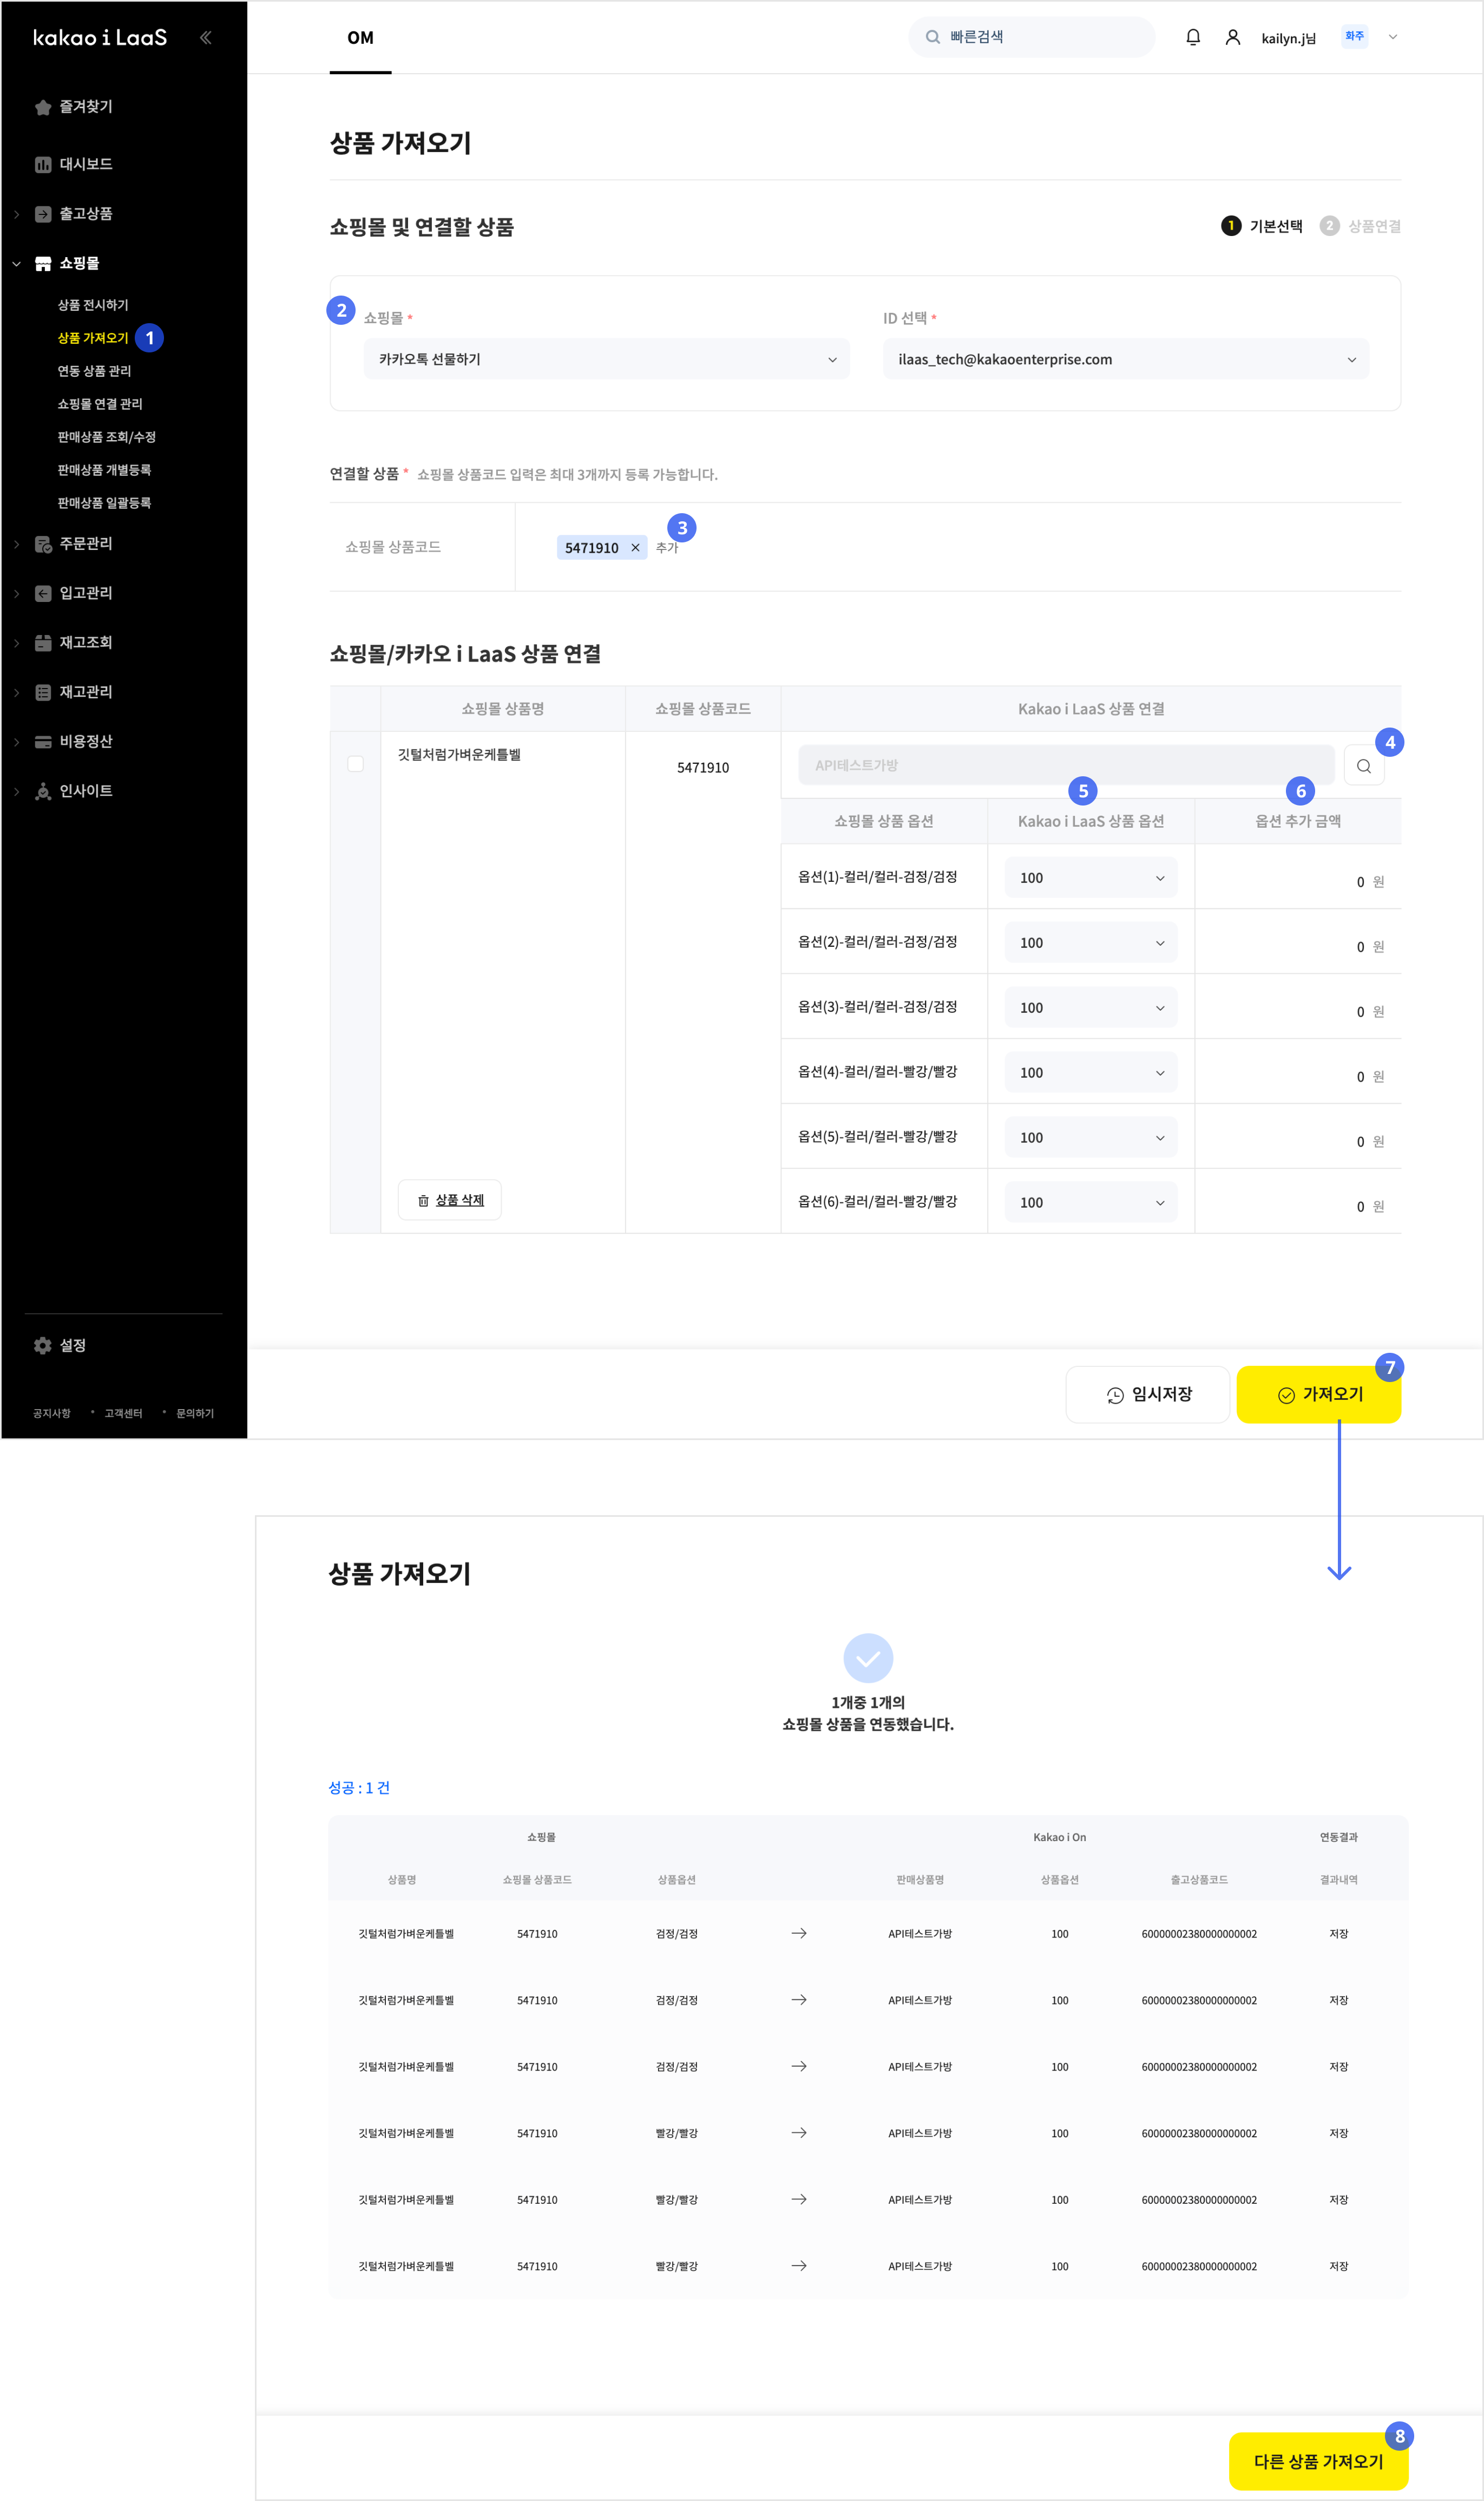
Task: Remove product code tag 5471910
Action: [x=635, y=548]
